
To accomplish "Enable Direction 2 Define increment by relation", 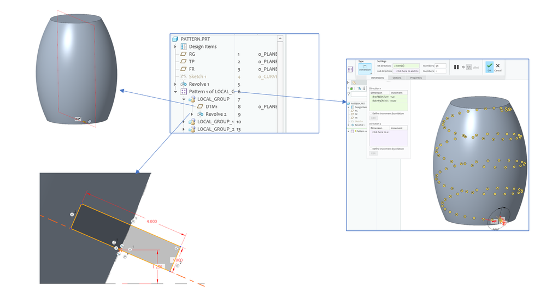I will pos(371,148).
